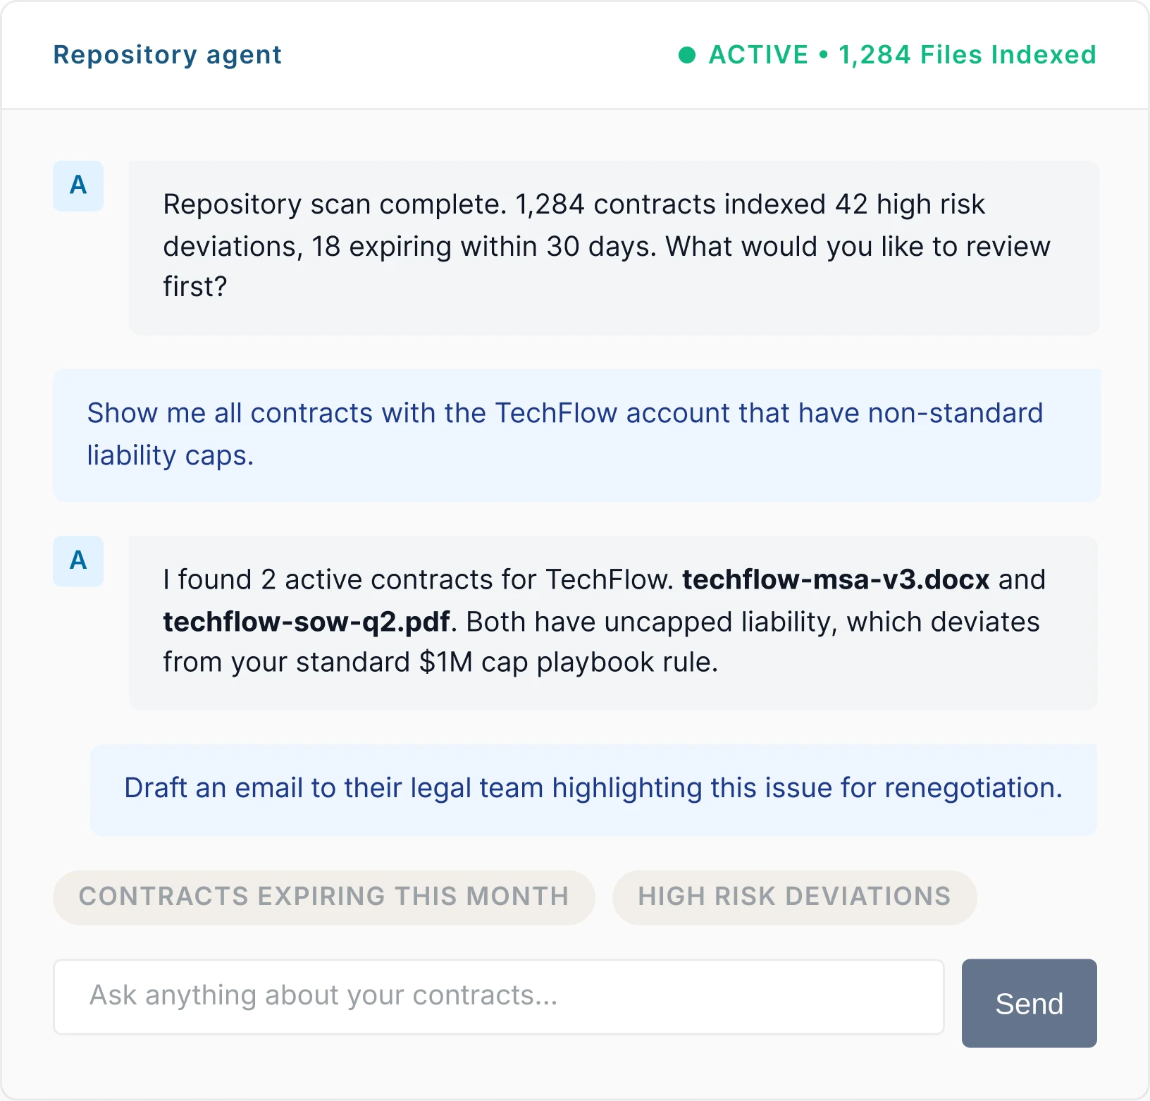The width and height of the screenshot is (1150, 1101).
Task: Select the HIGH RISK DEVIATIONS chip
Action: pyautogui.click(x=794, y=897)
